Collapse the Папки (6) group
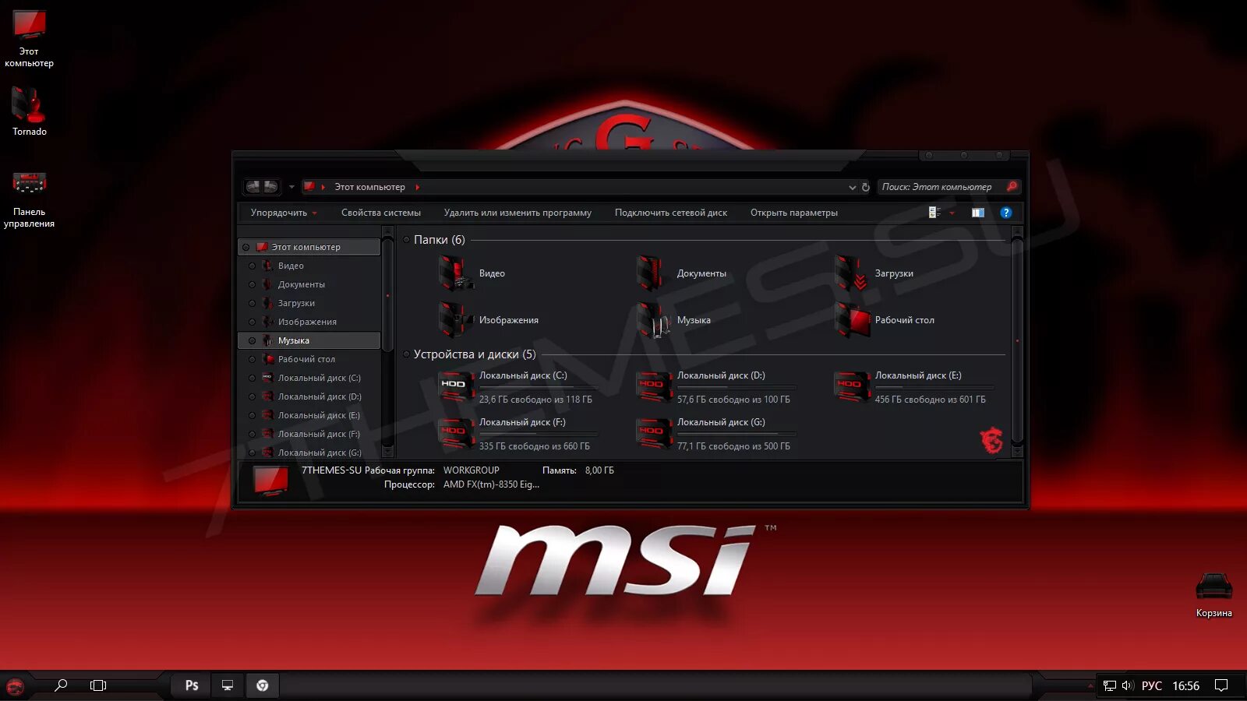Image resolution: width=1247 pixels, height=701 pixels. [x=406, y=240]
